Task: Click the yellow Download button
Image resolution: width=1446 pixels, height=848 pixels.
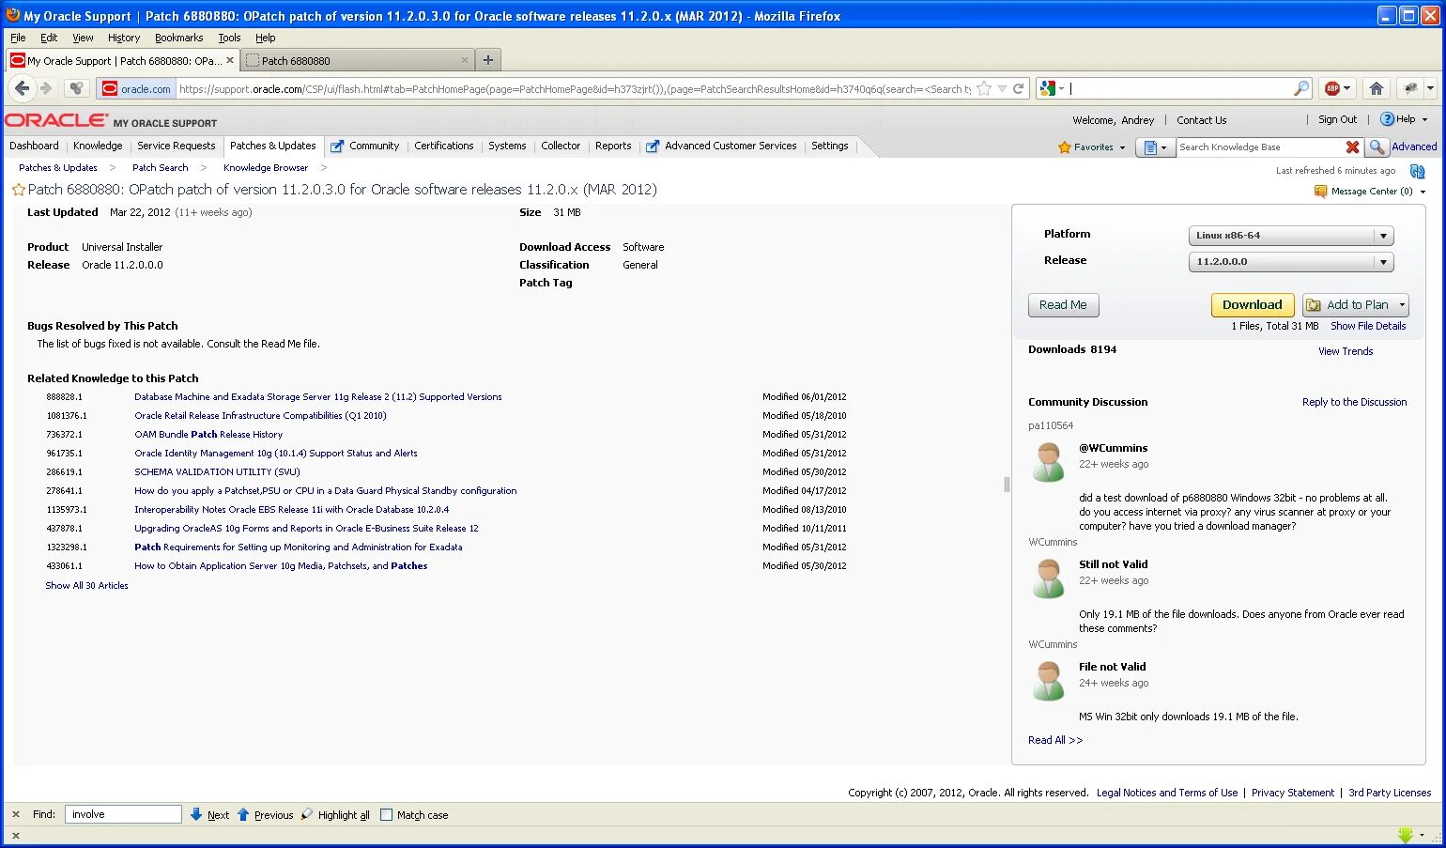Action: (x=1253, y=305)
